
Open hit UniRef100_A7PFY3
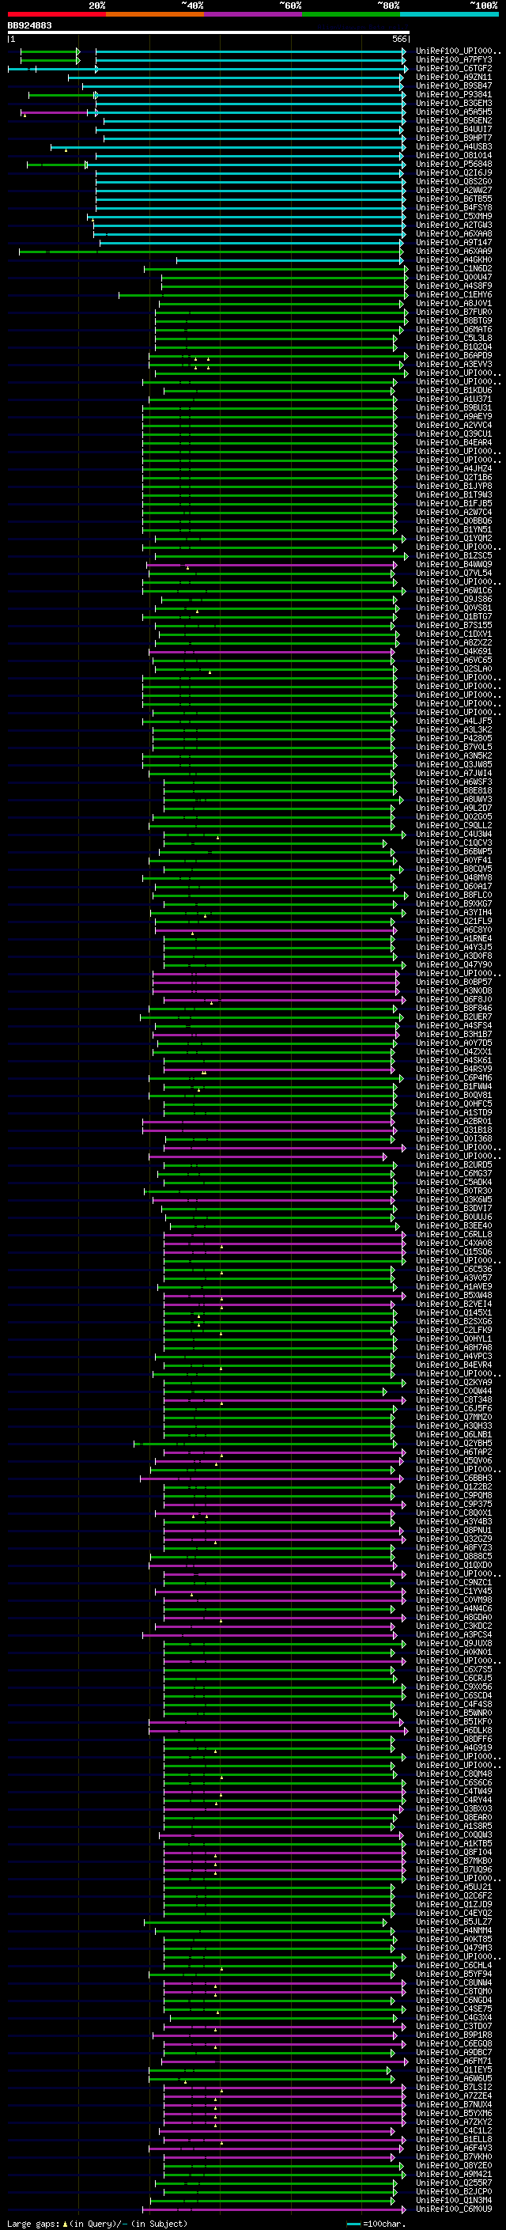[x=454, y=60]
